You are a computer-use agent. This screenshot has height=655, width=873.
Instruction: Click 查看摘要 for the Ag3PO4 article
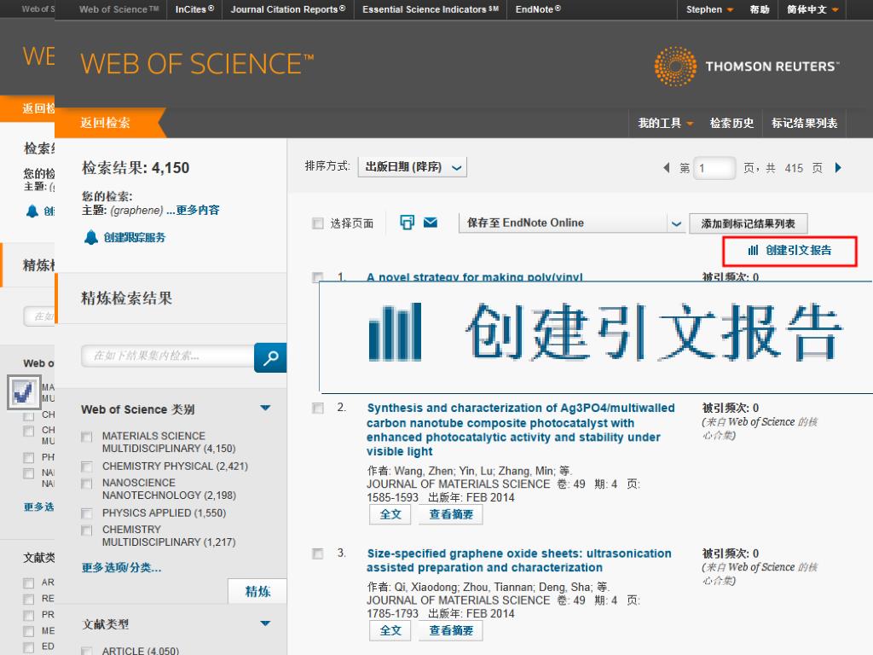(450, 514)
